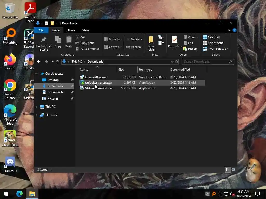Create a New folder
Image resolution: width=266 pixels, height=199 pixels.
(x=151, y=43)
